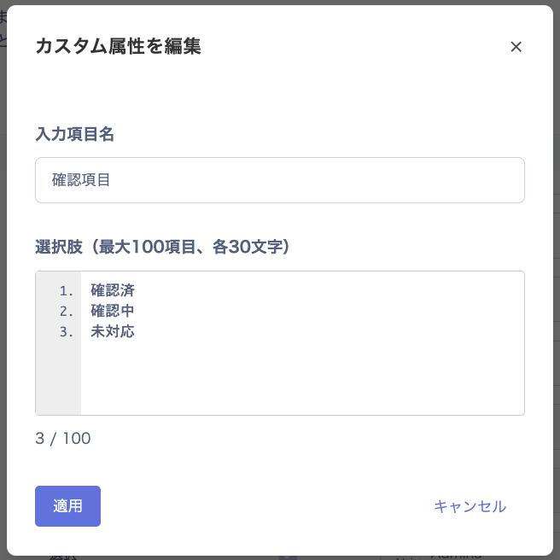The width and height of the screenshot is (560, 560).
Task: Click the 3 / 100 item counter
Action: point(63,439)
